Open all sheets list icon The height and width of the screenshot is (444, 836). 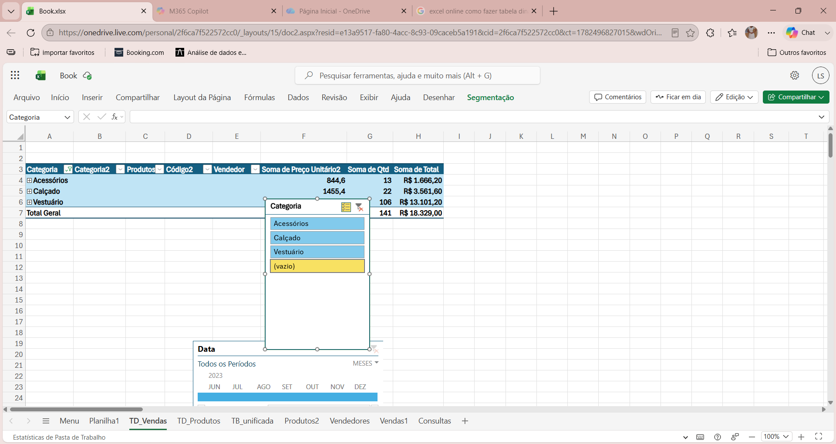pyautogui.click(x=46, y=421)
